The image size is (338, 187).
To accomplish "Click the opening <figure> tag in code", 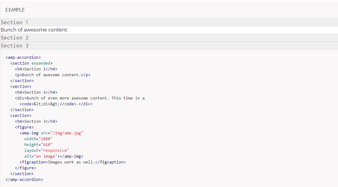I will (24, 127).
